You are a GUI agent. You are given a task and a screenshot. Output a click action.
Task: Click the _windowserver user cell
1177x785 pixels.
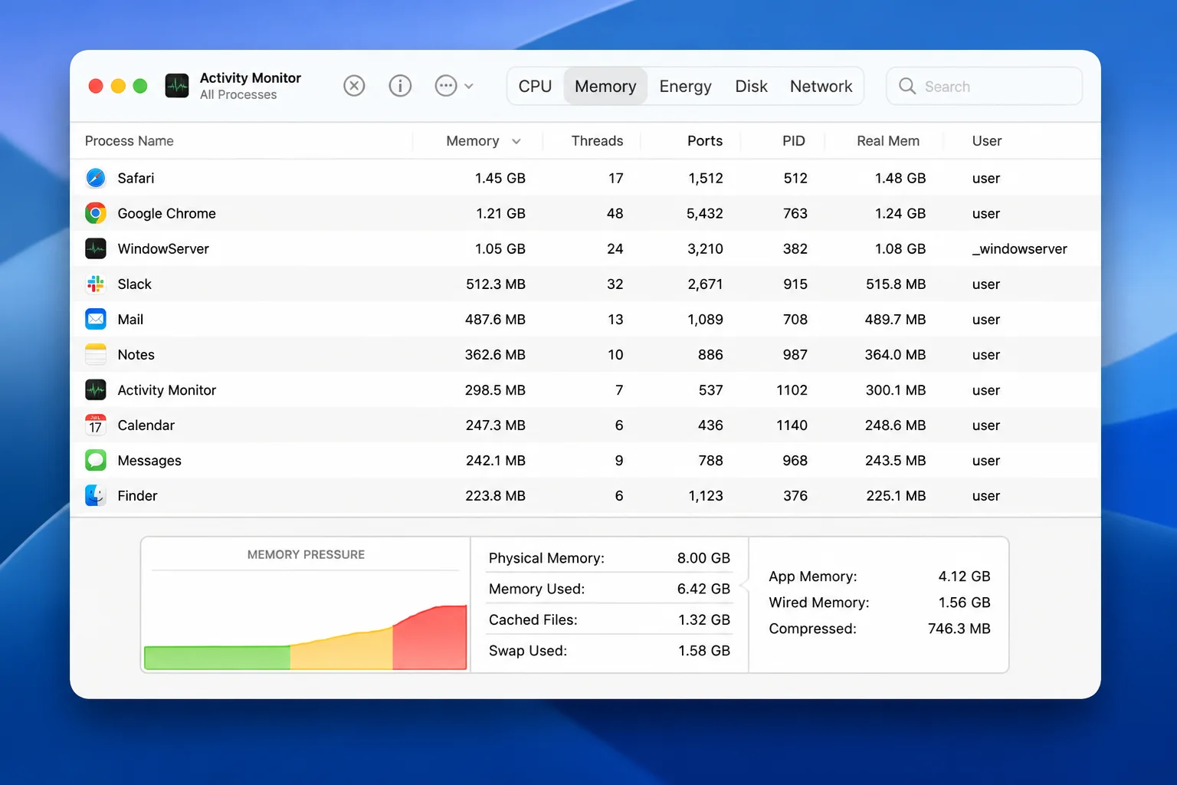click(x=1020, y=248)
